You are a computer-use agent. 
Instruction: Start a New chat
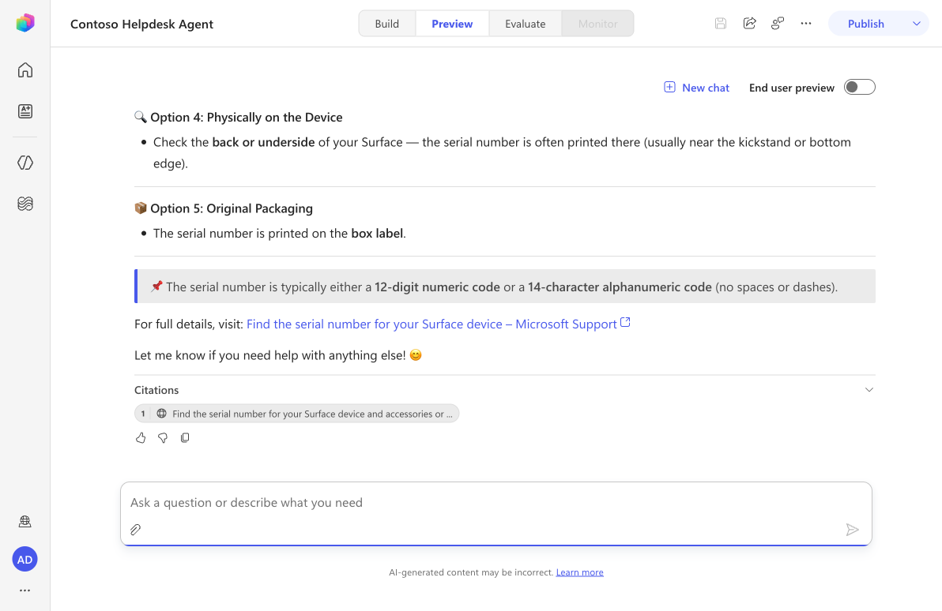pos(696,88)
